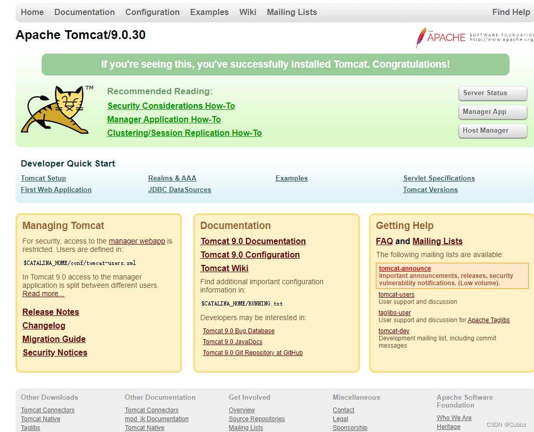The width and height of the screenshot is (534, 432).
Task: Open the Host Manager button
Action: (x=493, y=131)
